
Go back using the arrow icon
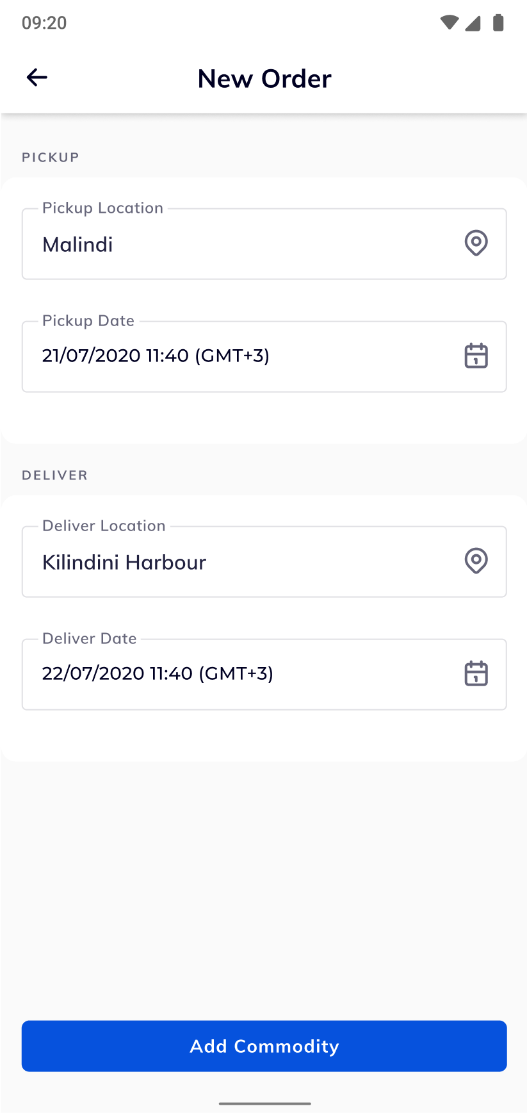(37, 78)
